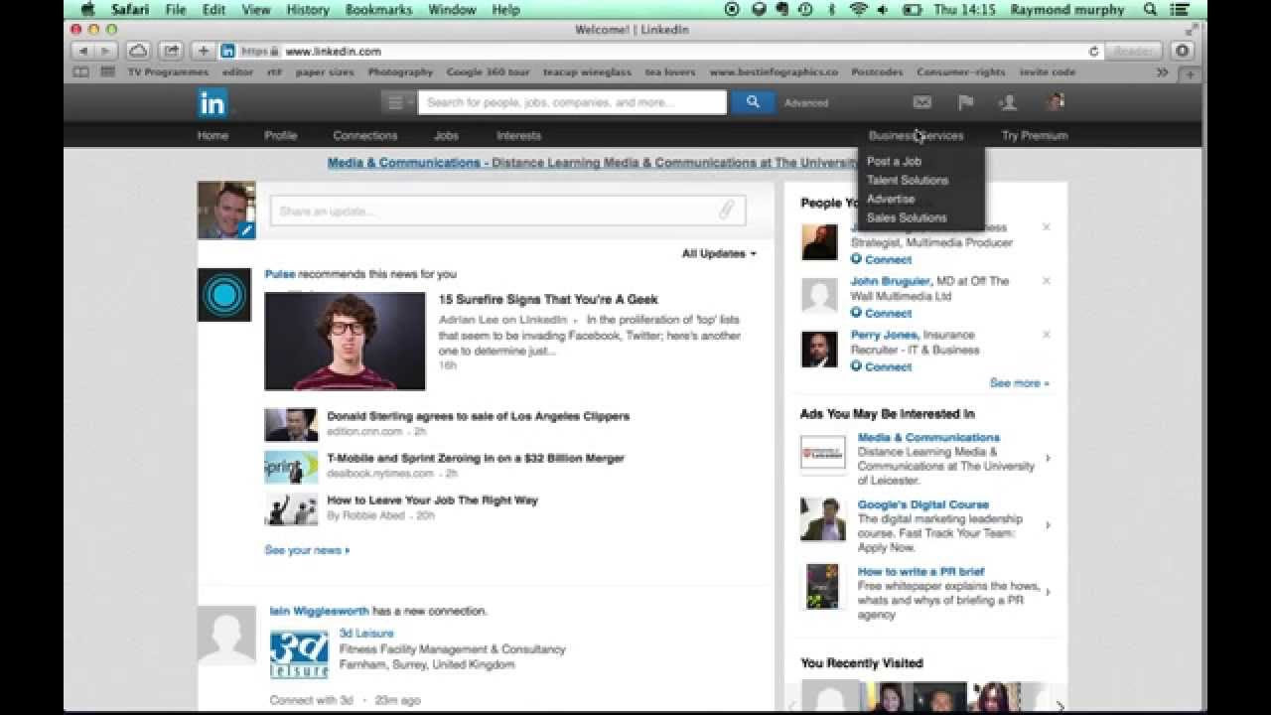Click the See more link
1271x715 pixels.
tap(1019, 382)
